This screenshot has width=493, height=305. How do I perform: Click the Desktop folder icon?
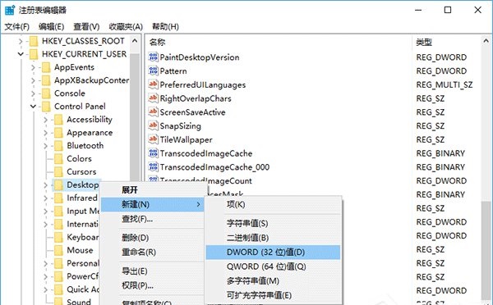pos(58,184)
